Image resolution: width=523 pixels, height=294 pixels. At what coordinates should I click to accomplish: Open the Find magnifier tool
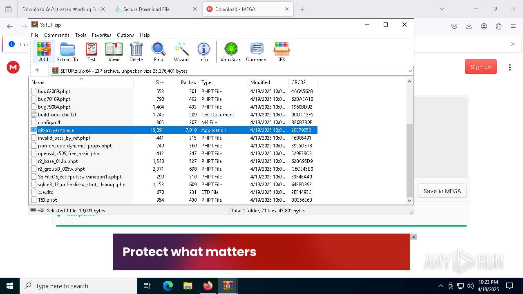[x=159, y=52]
